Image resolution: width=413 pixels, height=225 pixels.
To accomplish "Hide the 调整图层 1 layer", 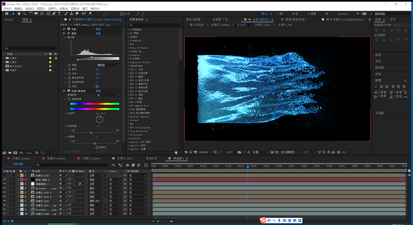I will point(4,184).
